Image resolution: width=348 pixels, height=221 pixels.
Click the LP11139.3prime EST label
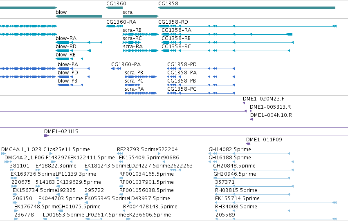click(x=76, y=174)
